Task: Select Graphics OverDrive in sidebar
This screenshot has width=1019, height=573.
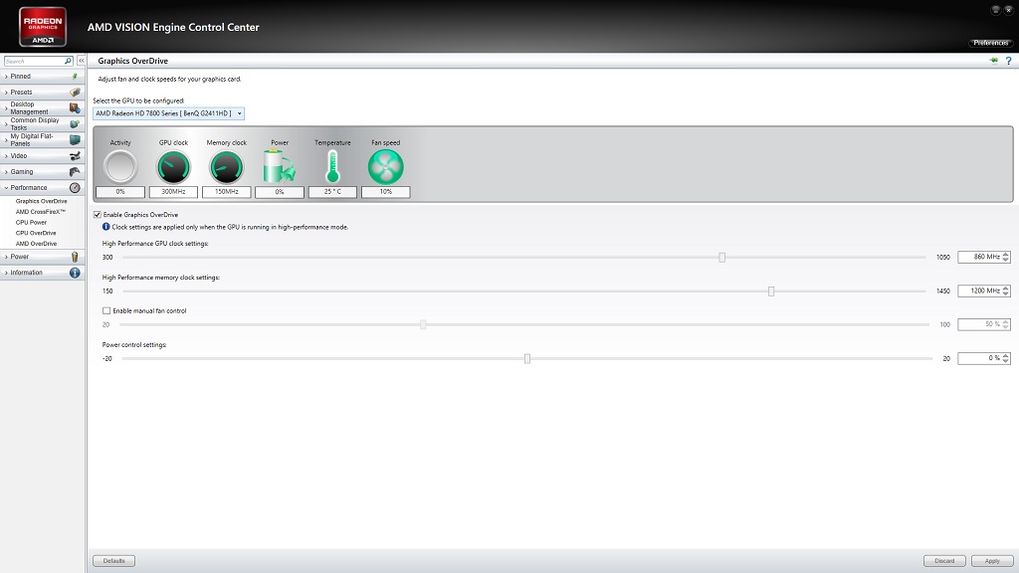Action: 41,201
